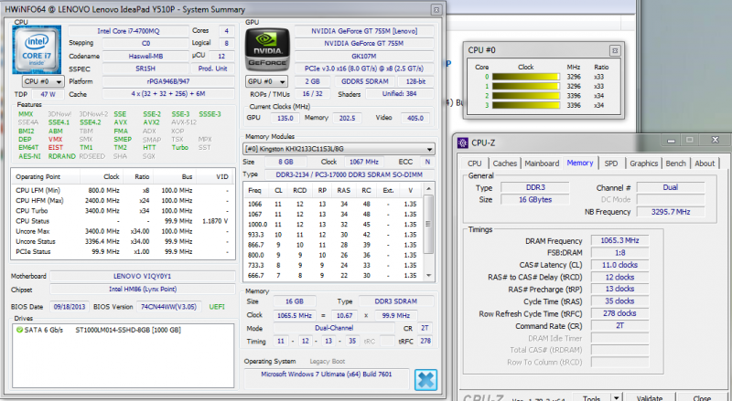
Task: Click the Intel HM86 (Lynx Point) chipset field
Action: tap(143, 289)
